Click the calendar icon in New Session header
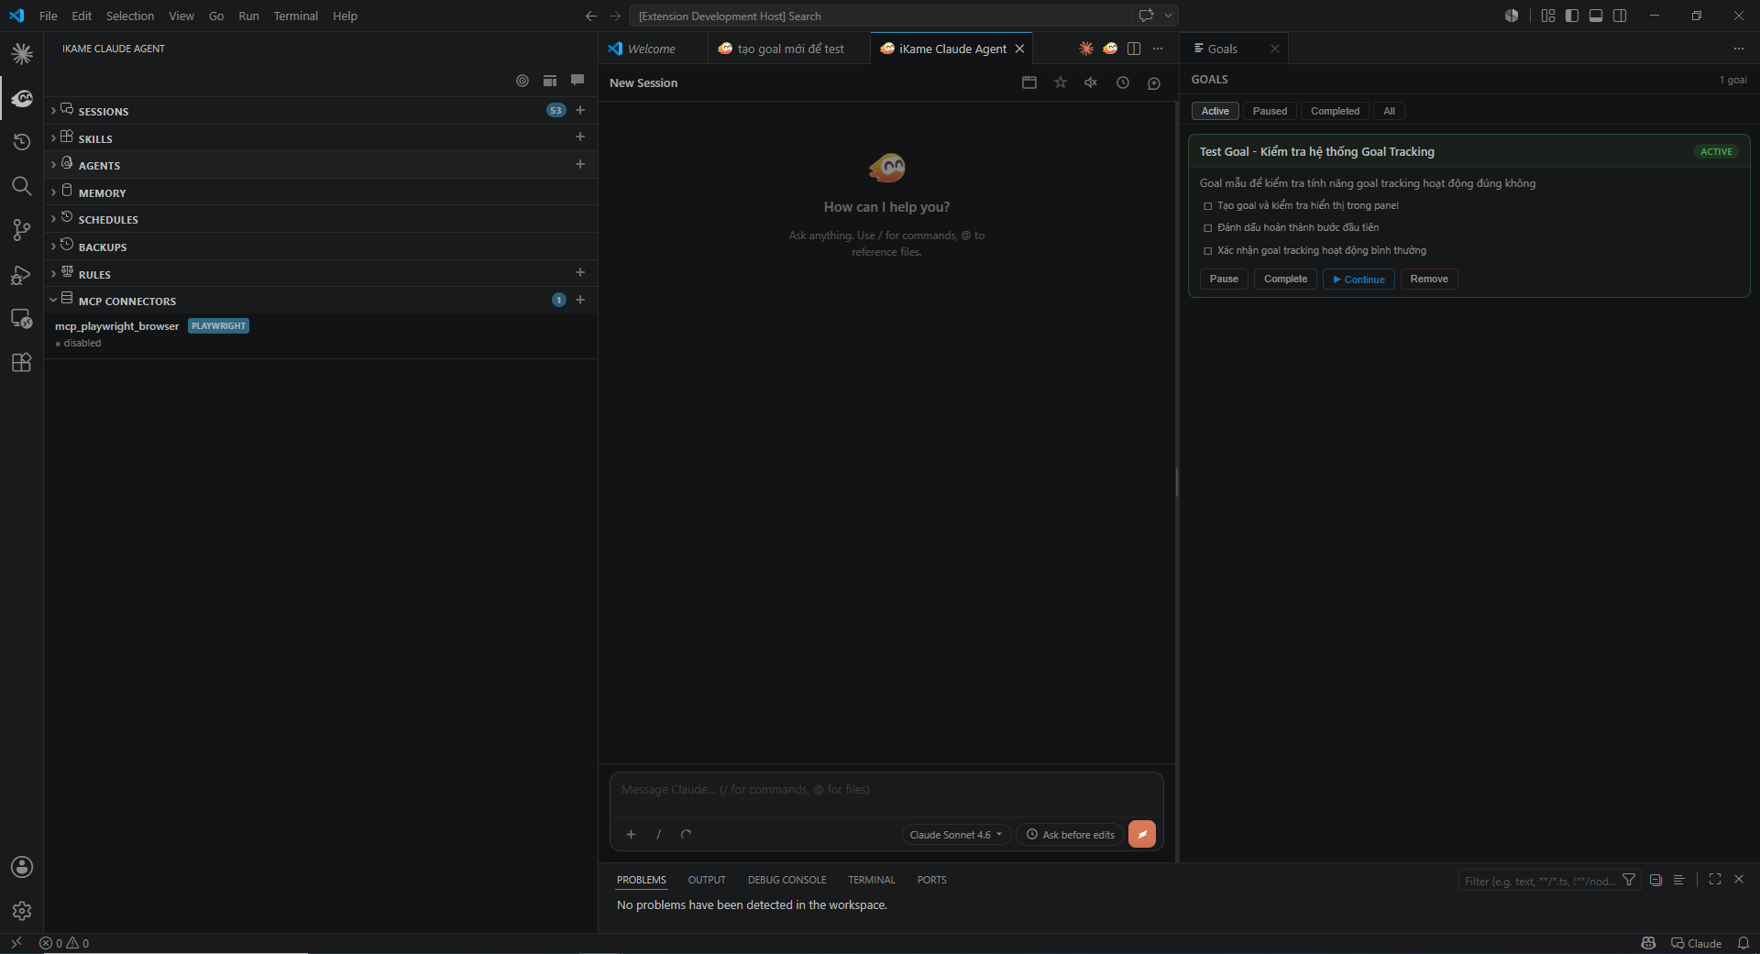Viewport: 1760px width, 954px height. click(1029, 82)
